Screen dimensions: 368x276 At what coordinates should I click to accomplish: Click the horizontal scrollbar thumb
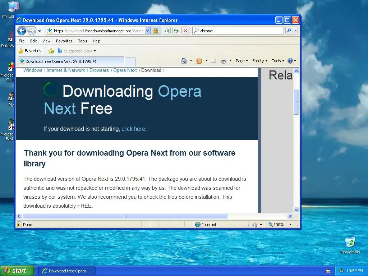125,216
